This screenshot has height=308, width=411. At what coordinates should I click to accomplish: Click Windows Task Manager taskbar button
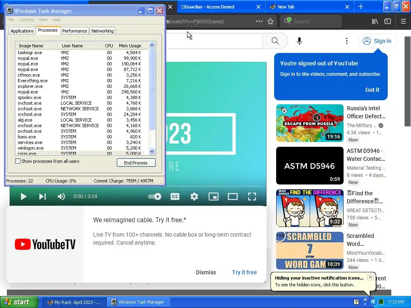[x=139, y=302]
